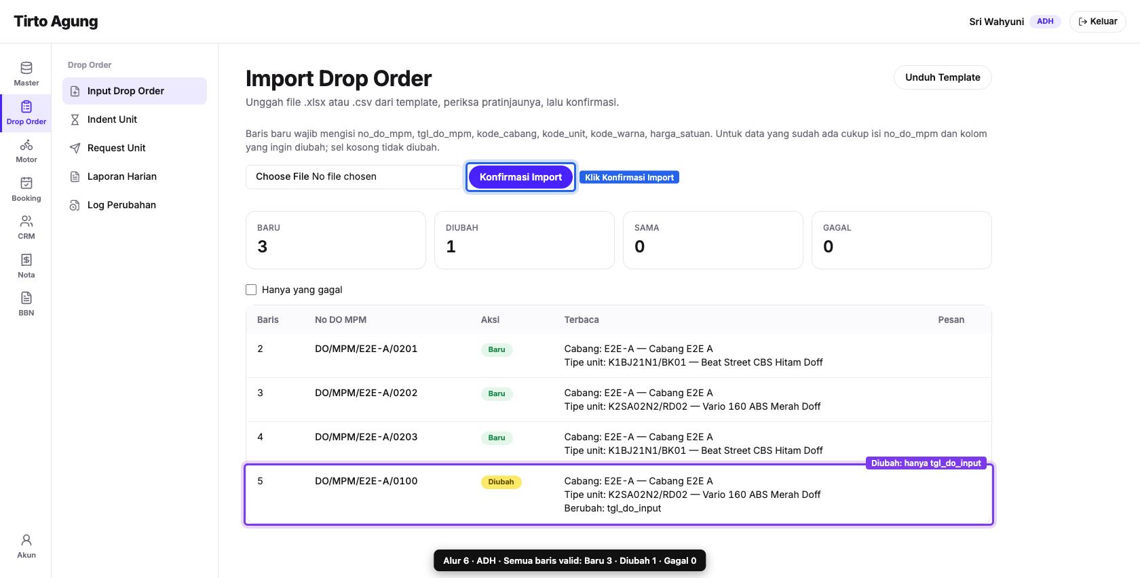
Task: Open the Motor section icon
Action: pos(26,144)
